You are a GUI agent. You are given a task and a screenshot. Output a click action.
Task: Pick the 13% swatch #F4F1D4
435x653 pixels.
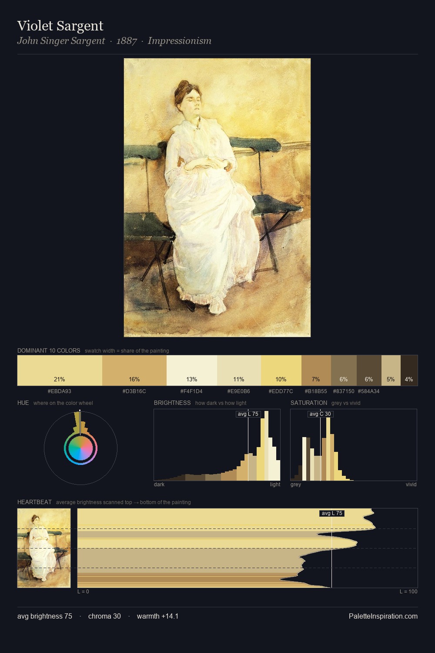(192, 370)
